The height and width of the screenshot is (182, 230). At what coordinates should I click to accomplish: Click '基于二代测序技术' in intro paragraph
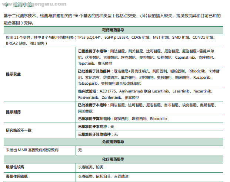[x=20, y=16]
